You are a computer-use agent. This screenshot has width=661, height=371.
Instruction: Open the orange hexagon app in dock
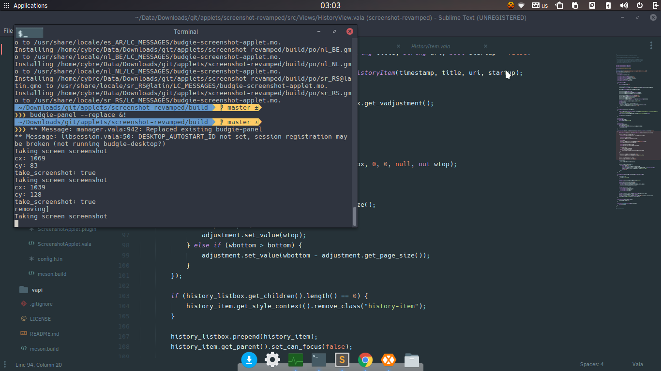point(389,360)
